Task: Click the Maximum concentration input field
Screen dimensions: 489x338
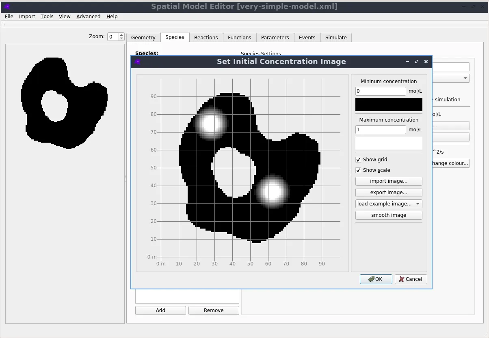Action: pyautogui.click(x=381, y=130)
